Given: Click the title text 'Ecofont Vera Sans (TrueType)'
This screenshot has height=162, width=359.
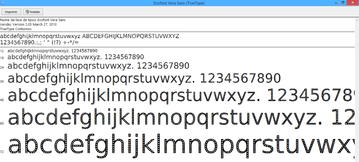Looking at the screenshot, I should pyautogui.click(x=179, y=3).
